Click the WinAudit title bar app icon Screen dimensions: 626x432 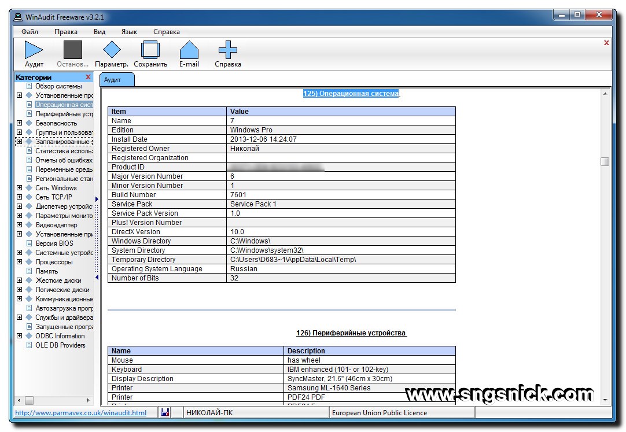(x=17, y=17)
